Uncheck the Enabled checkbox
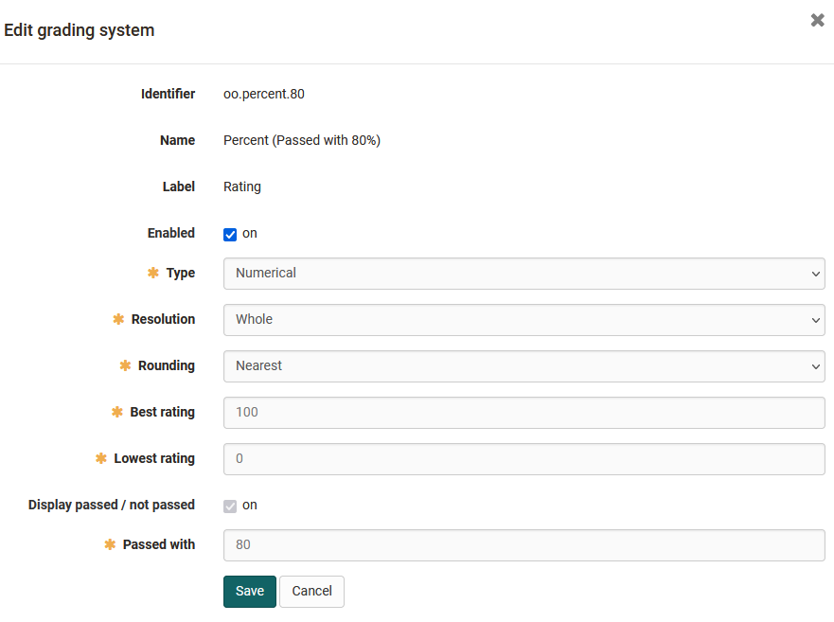 [230, 235]
